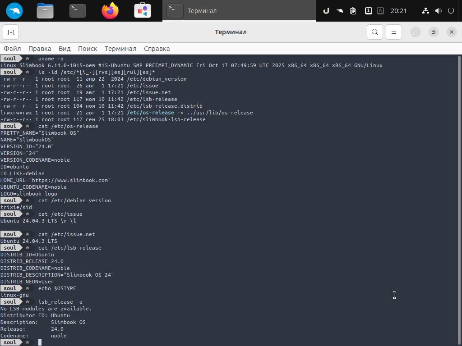Click the terminal launcher in the panel
Screen dimensions: 462x346
point(78,11)
